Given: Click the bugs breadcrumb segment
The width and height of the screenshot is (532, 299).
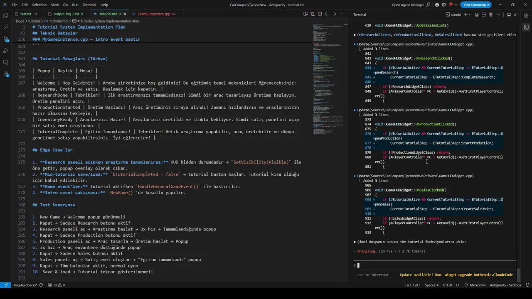Looking at the screenshot, I should pos(20,21).
